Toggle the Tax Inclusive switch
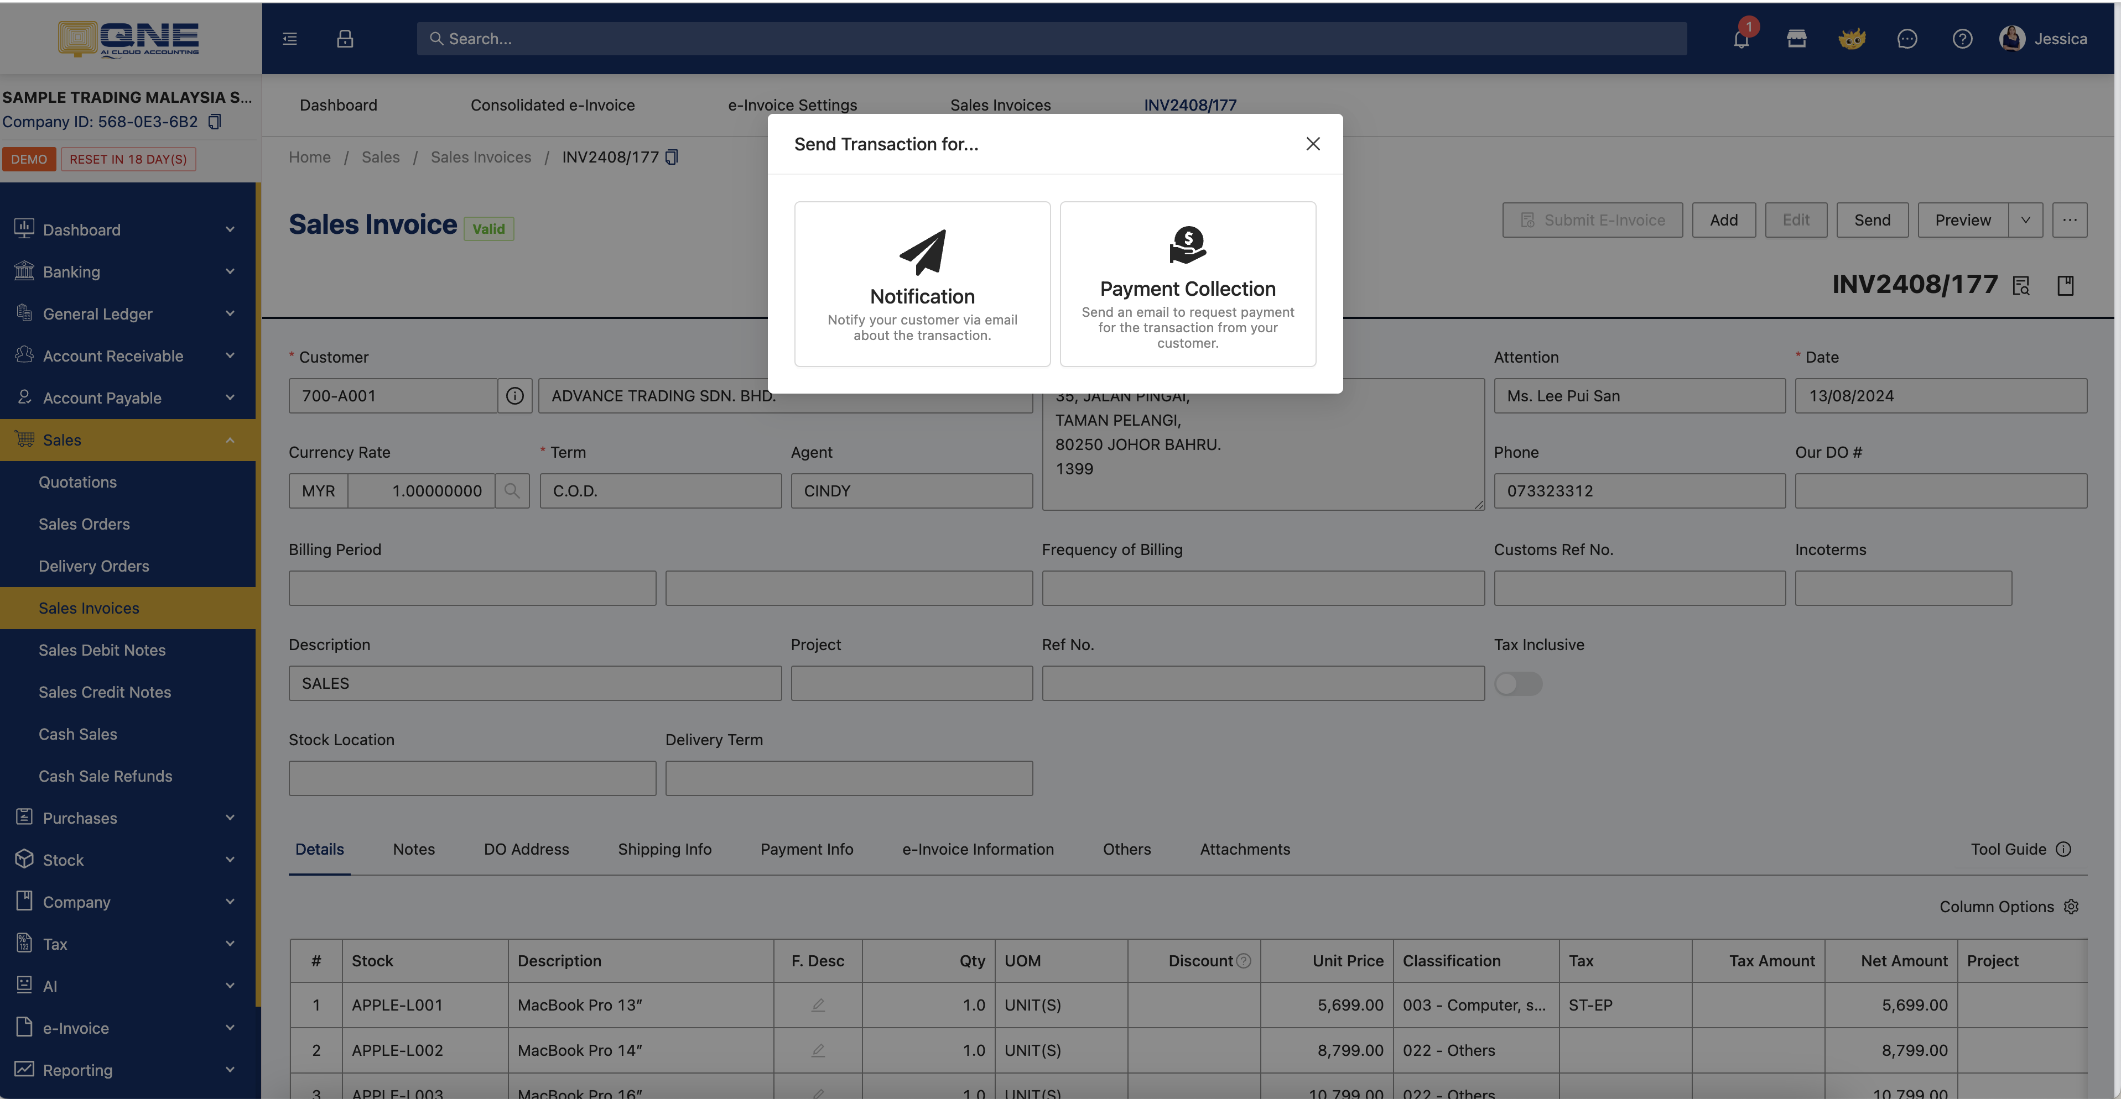The width and height of the screenshot is (2121, 1099). point(1517,684)
